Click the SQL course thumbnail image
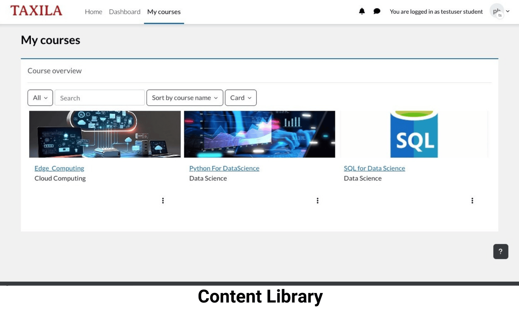 [414, 134]
